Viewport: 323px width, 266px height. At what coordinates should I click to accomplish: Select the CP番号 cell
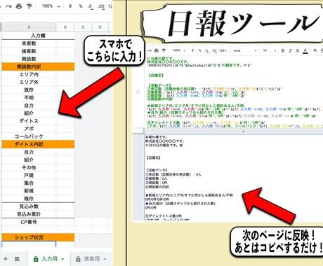coord(29,222)
